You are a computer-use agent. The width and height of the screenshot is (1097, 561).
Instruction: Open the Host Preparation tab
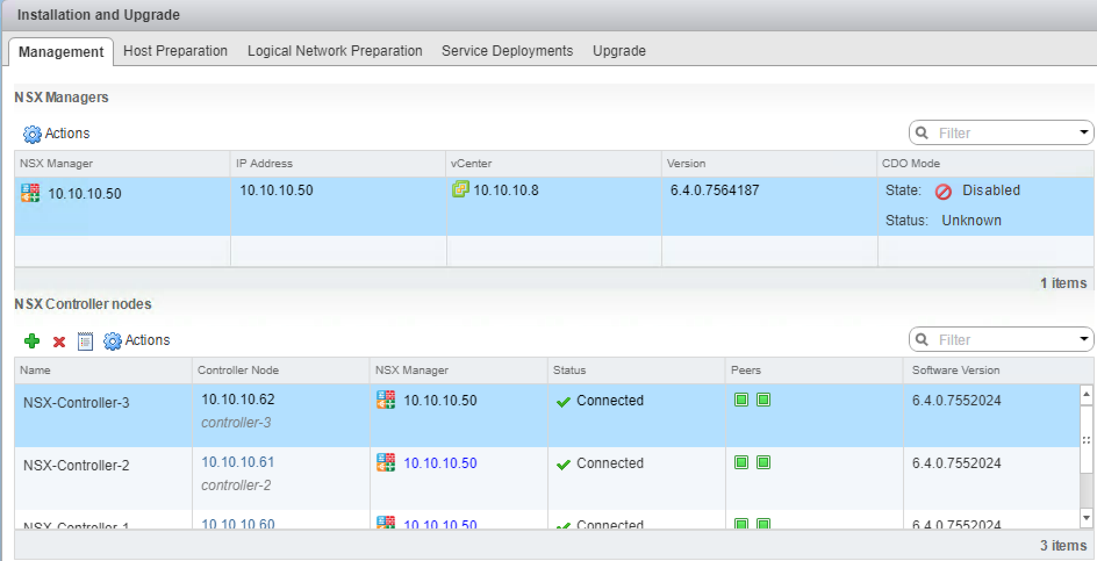[175, 51]
